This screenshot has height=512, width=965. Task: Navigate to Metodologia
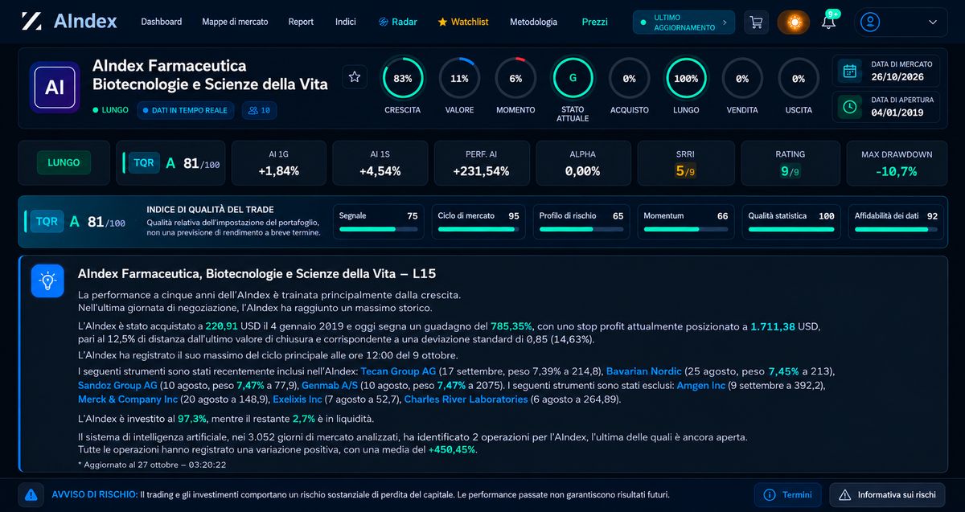533,22
